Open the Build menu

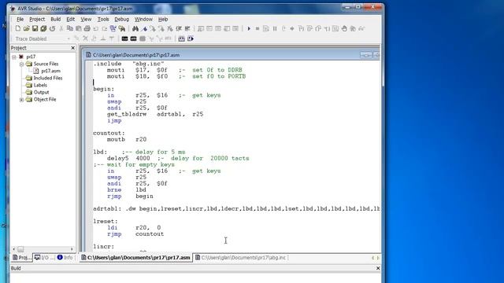point(56,19)
